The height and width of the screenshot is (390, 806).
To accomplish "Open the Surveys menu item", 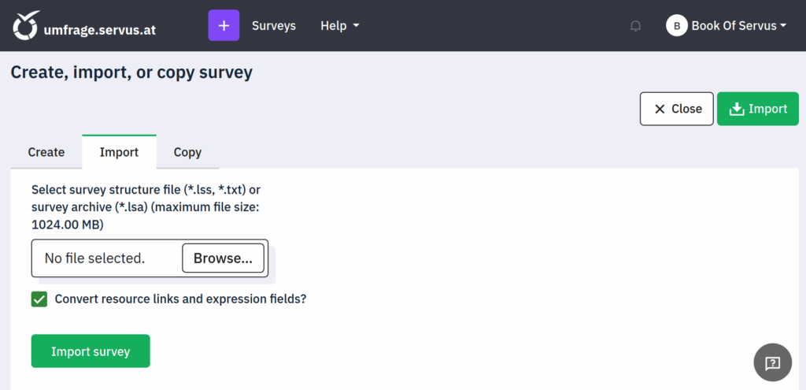I will (274, 26).
